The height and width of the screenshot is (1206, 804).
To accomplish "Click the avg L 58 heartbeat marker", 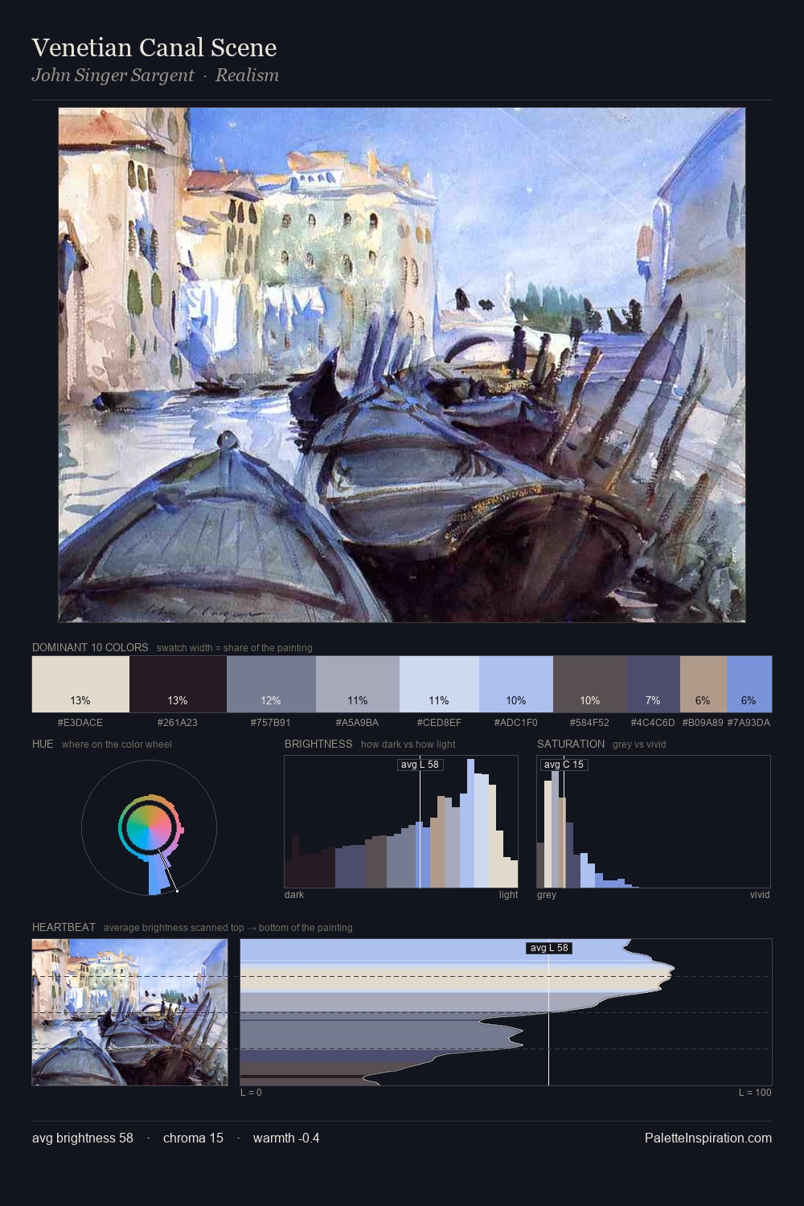I will click(549, 947).
